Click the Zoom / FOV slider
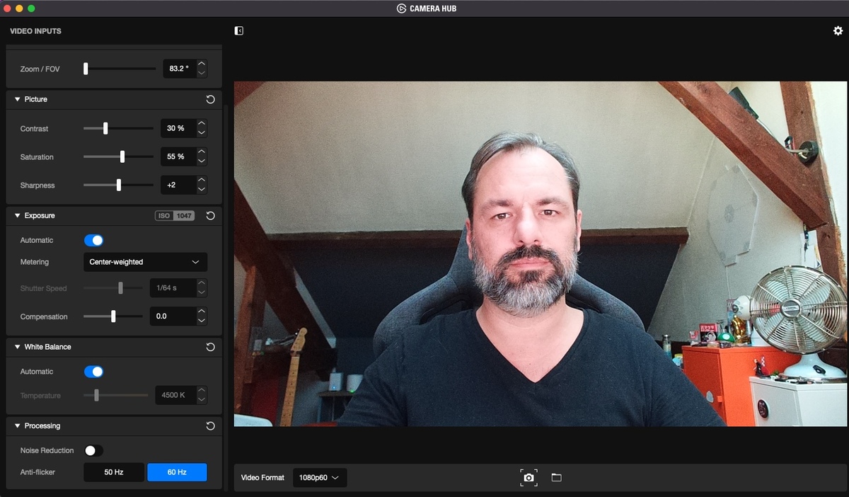 pos(120,69)
